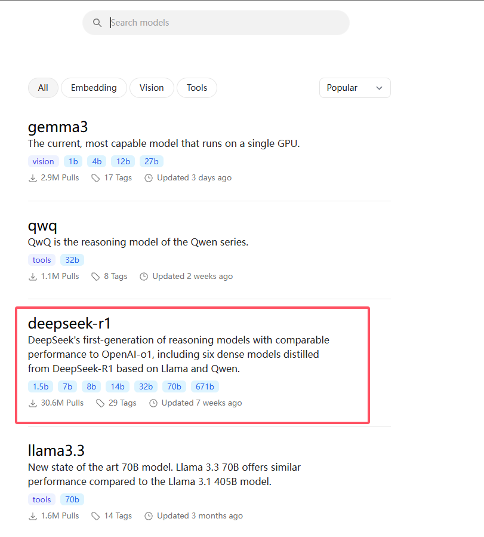Click the download icon beside 1.6M Pulls
Viewport: 484px width, 537px height.
(x=32, y=516)
